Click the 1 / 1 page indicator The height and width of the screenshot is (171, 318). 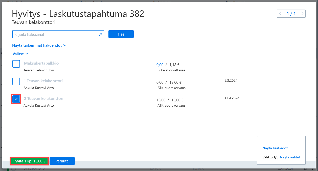(291, 14)
